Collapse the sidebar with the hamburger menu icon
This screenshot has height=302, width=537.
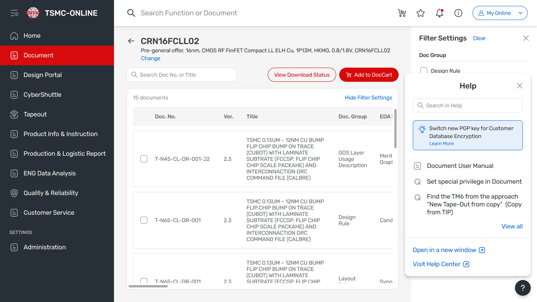(15, 13)
